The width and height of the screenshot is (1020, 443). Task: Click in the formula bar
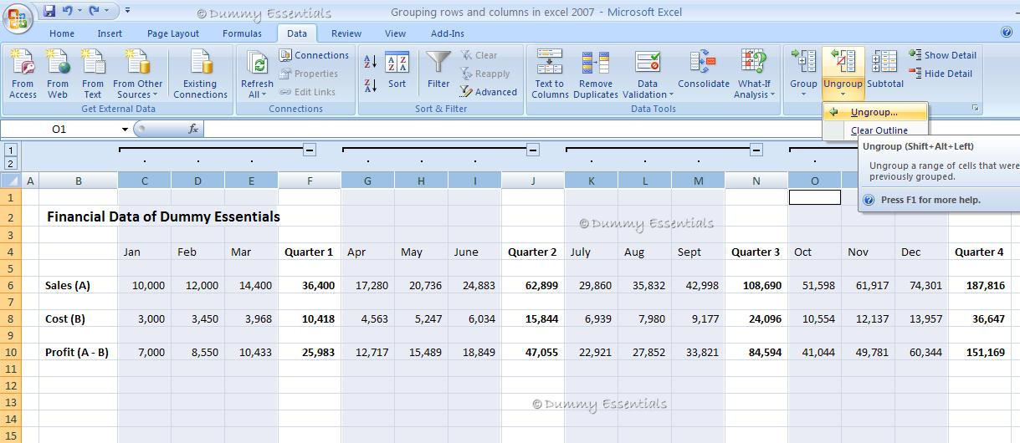(x=512, y=129)
